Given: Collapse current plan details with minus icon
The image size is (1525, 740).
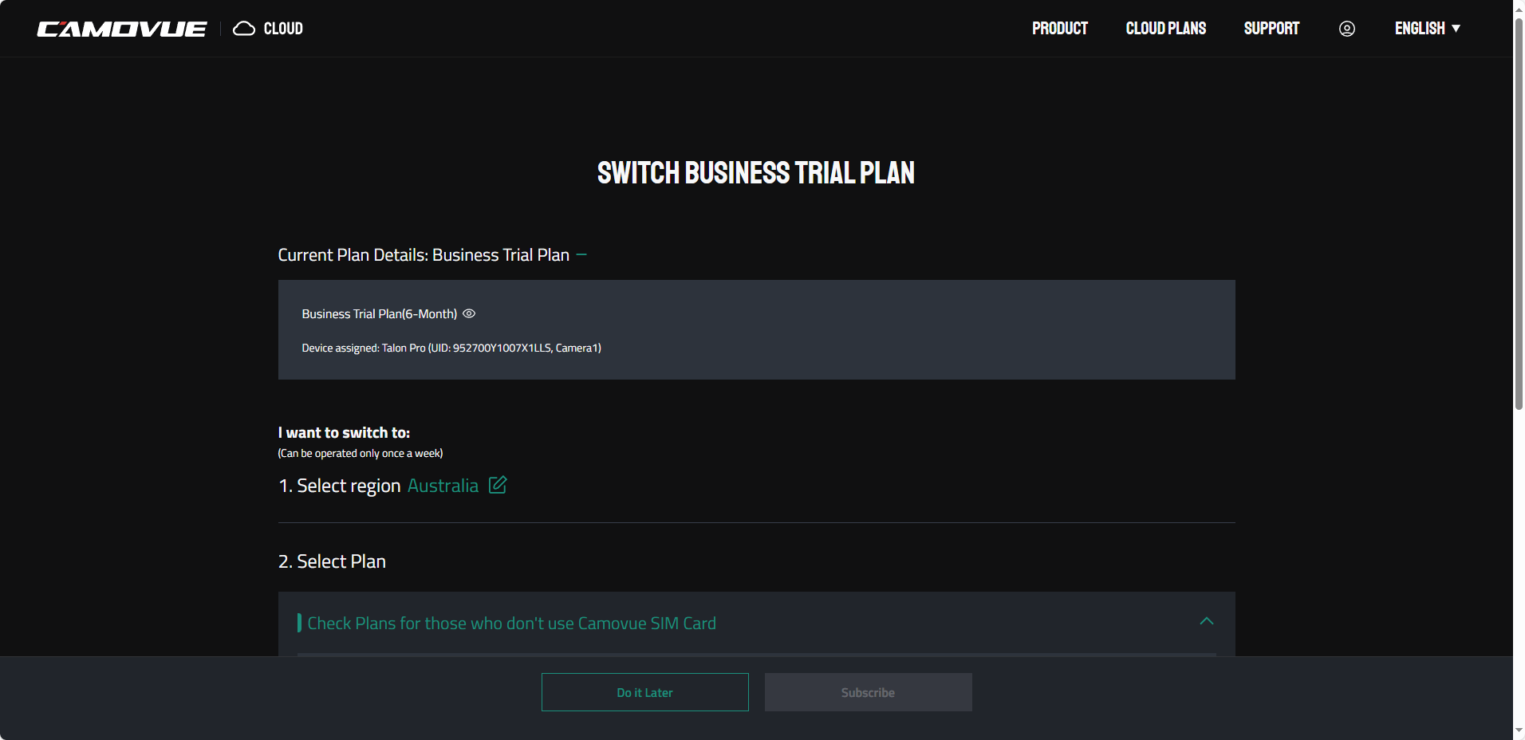Looking at the screenshot, I should coord(581,254).
